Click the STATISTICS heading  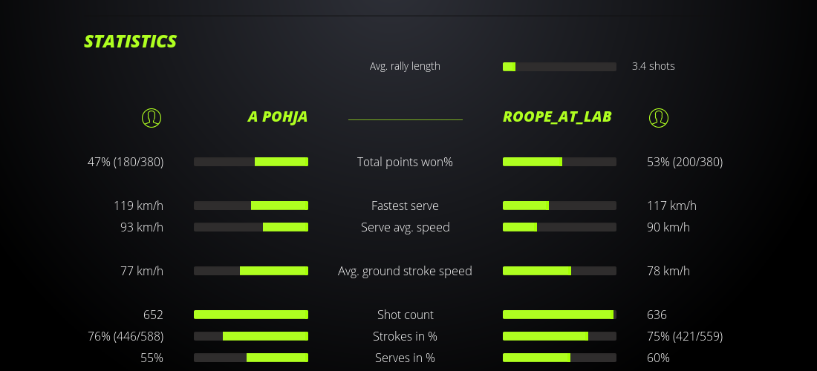tap(130, 42)
